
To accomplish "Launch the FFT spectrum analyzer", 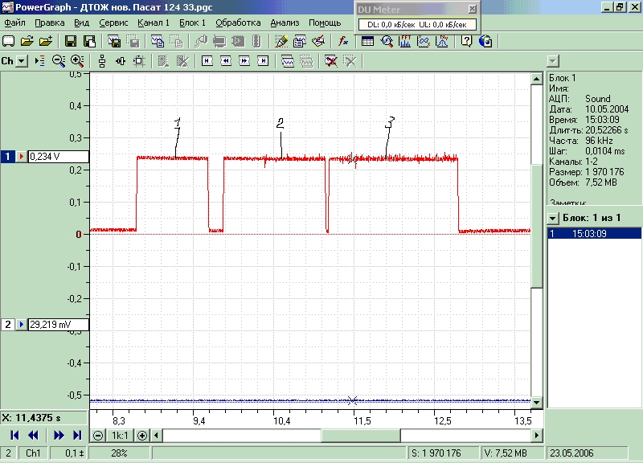I will point(405,41).
